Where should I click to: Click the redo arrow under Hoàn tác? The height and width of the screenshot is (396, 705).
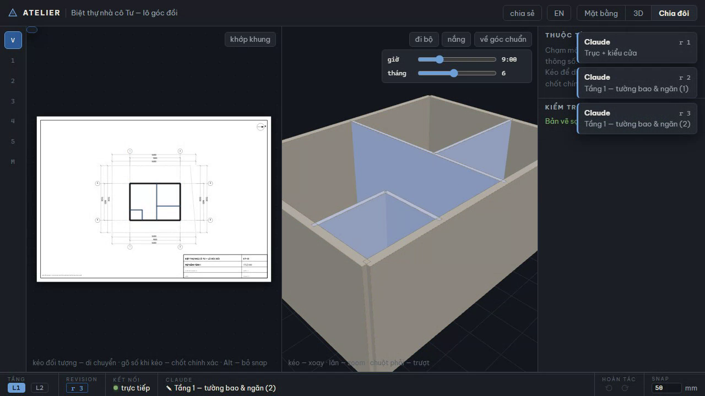625,388
